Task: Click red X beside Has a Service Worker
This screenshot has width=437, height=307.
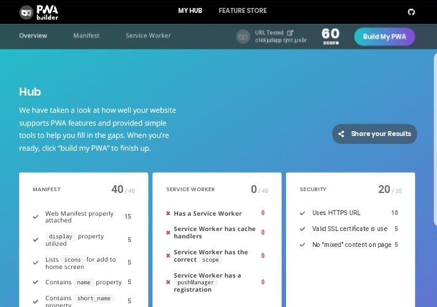Action: point(168,213)
